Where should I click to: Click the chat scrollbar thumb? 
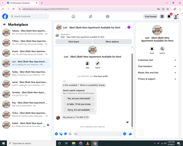coord(132,90)
